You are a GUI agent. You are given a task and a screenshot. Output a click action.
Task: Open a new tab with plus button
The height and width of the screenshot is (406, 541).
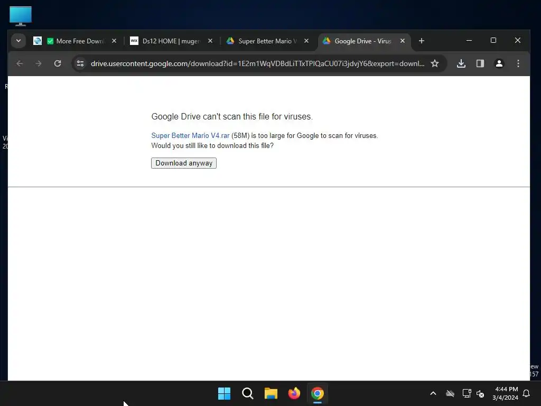coord(421,41)
